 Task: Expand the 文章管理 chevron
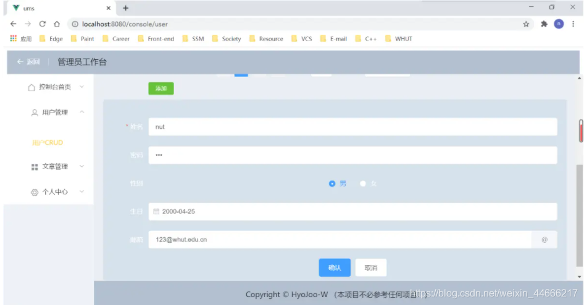82,166
